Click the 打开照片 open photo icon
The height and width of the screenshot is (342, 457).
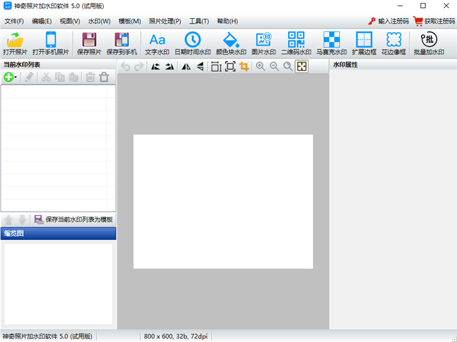pyautogui.click(x=15, y=43)
